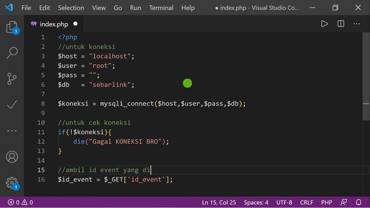Click on the //ambil id event comment
The width and height of the screenshot is (370, 208).
tap(104, 170)
